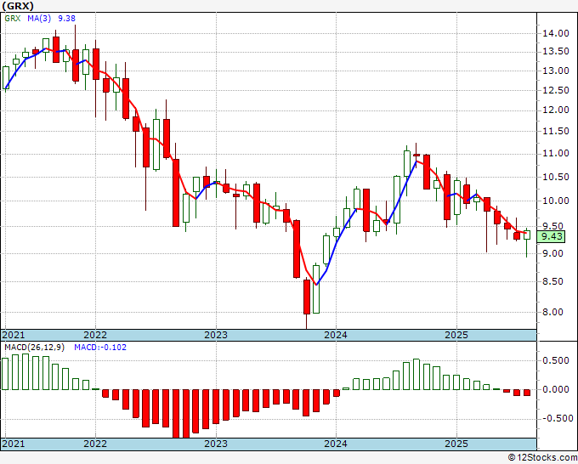578x464 pixels.
Task: Click the 14.00 price axis label
Action: tap(556, 33)
